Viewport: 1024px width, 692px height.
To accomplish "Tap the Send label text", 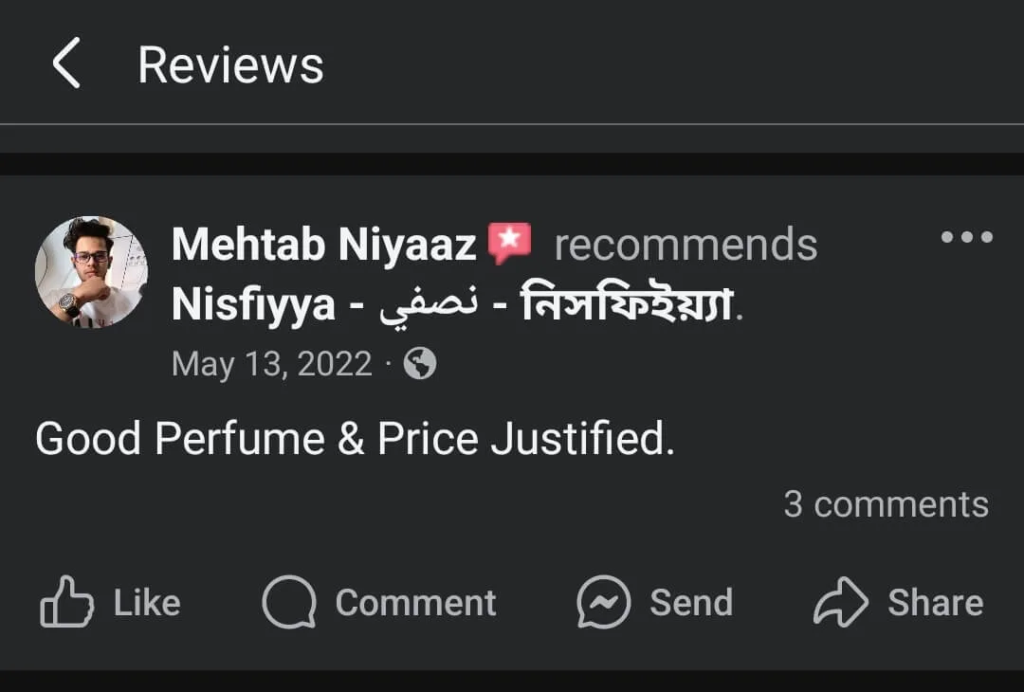I will (691, 603).
